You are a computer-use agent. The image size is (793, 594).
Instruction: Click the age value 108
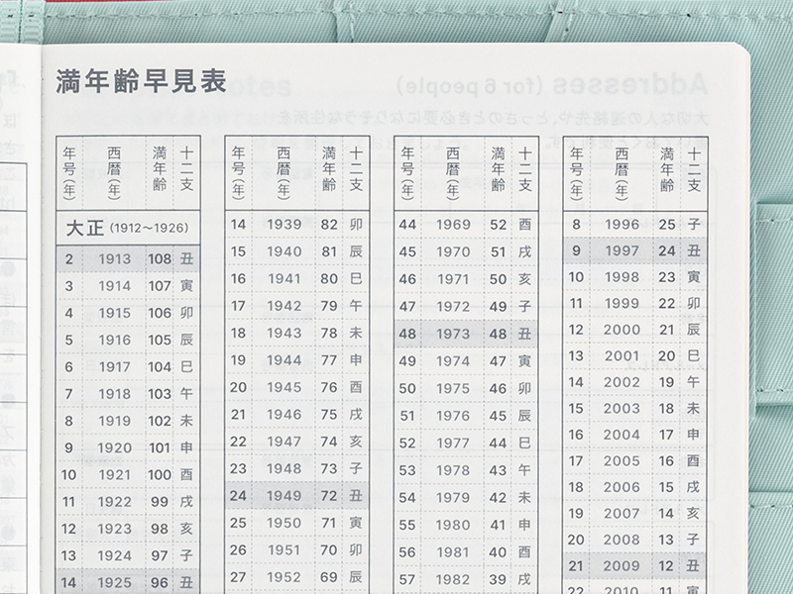(x=159, y=260)
